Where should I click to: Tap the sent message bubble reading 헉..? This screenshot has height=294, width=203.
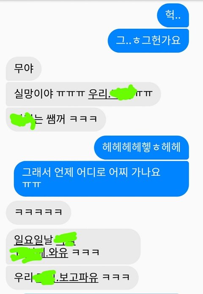point(173,15)
